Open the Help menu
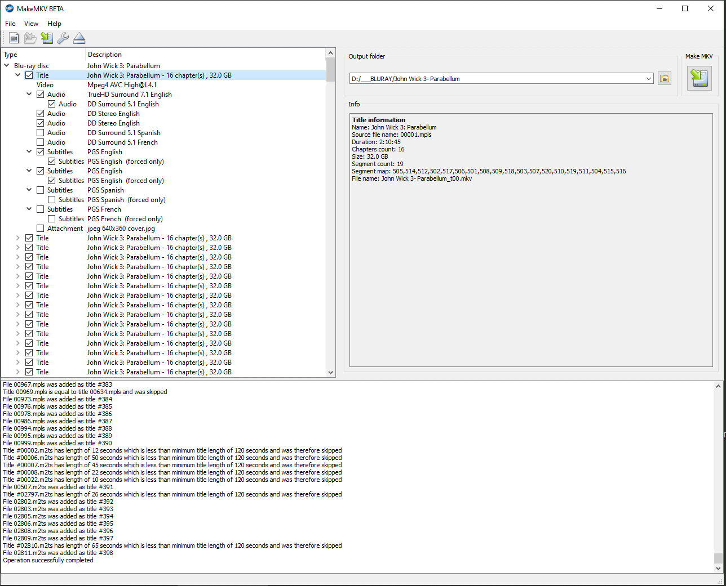The height and width of the screenshot is (586, 726). [x=54, y=24]
